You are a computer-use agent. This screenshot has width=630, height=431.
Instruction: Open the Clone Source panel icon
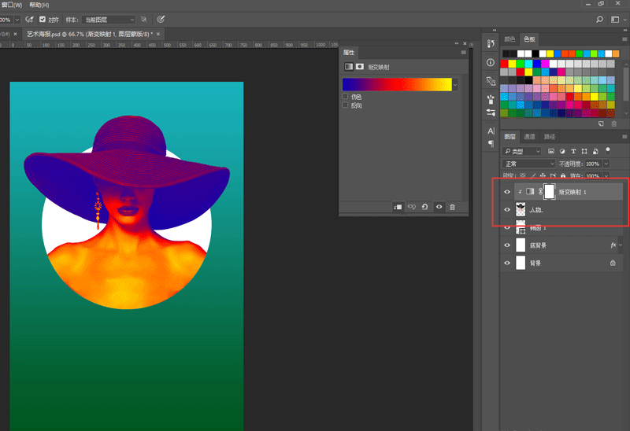point(491,81)
